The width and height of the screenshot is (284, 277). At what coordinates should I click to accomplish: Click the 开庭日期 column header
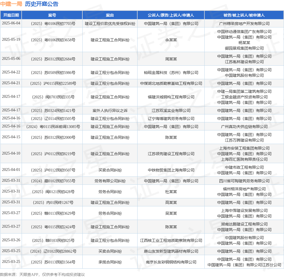click(11, 15)
